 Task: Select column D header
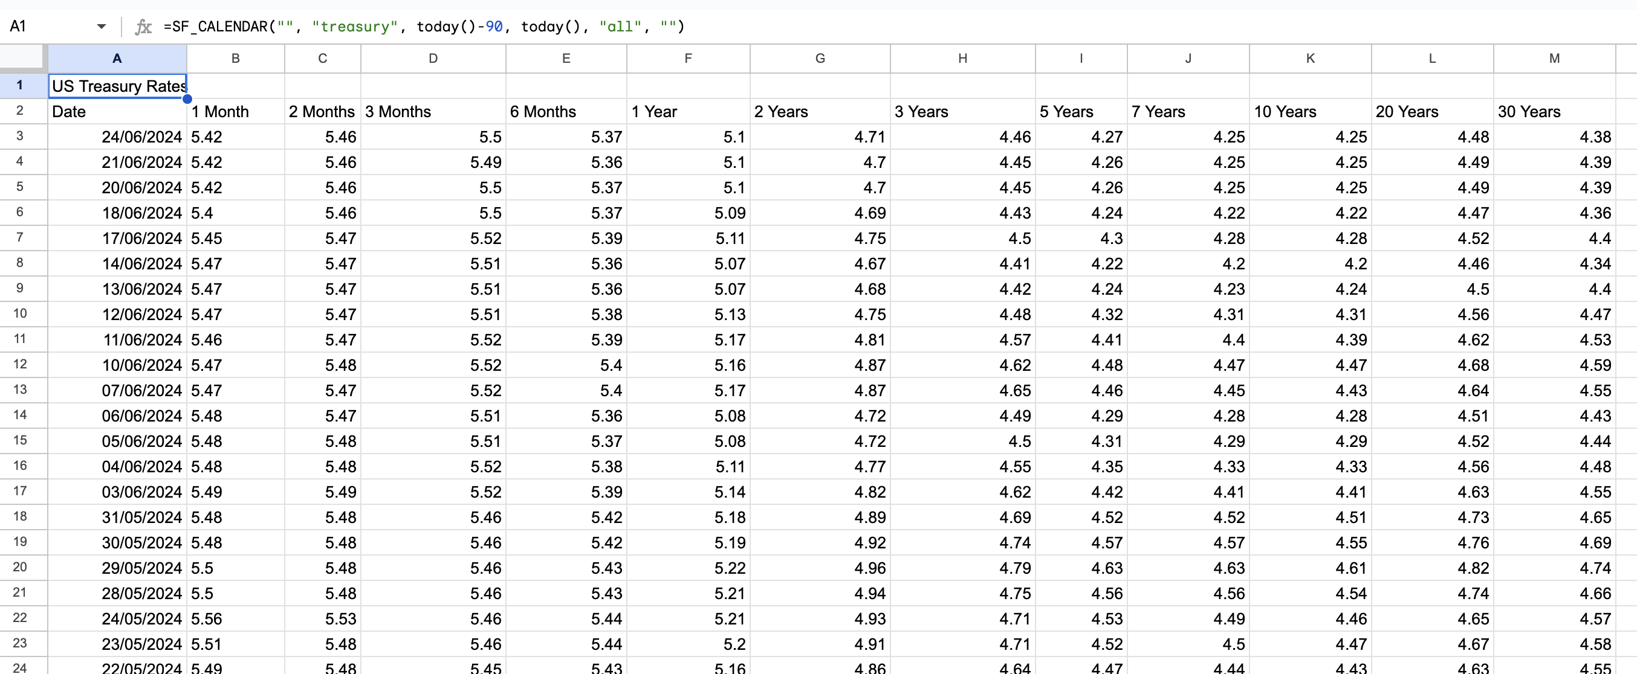coord(433,59)
